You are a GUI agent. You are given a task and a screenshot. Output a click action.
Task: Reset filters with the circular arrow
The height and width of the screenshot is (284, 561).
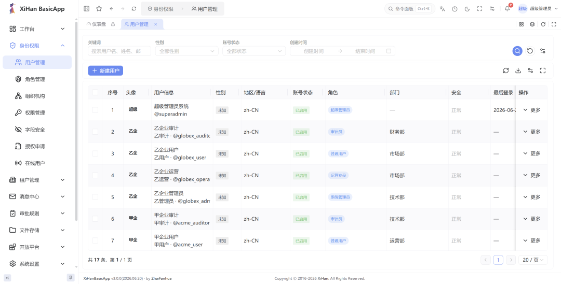point(530,51)
